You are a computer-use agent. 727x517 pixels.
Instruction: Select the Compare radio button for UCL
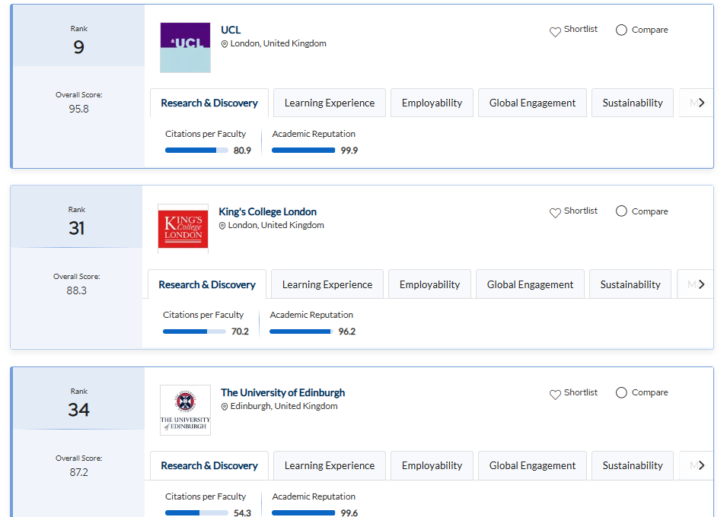[621, 30]
